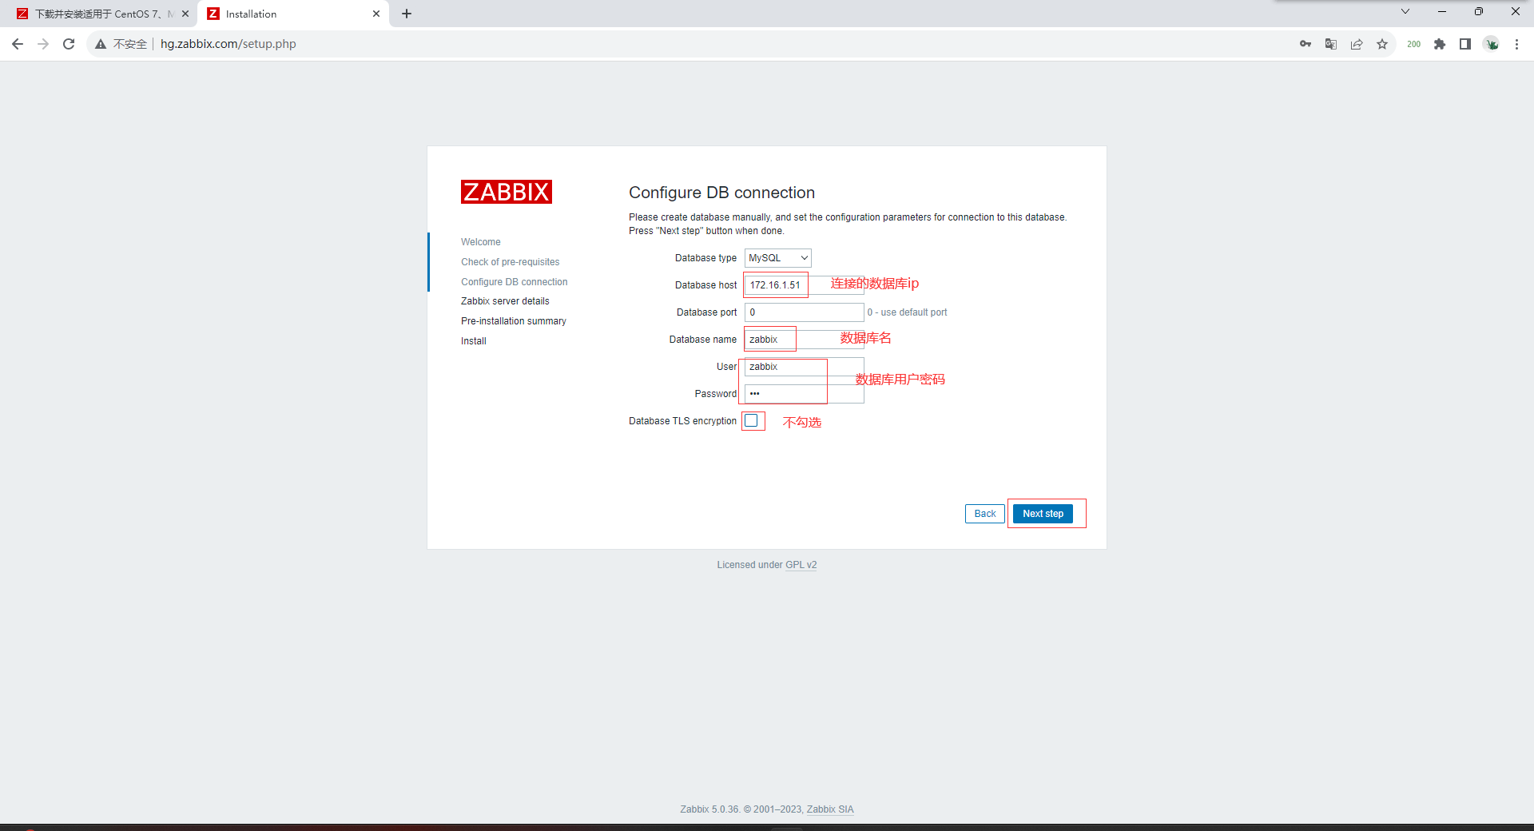The width and height of the screenshot is (1534, 831).
Task: Translate this page icon
Action: pyautogui.click(x=1331, y=44)
